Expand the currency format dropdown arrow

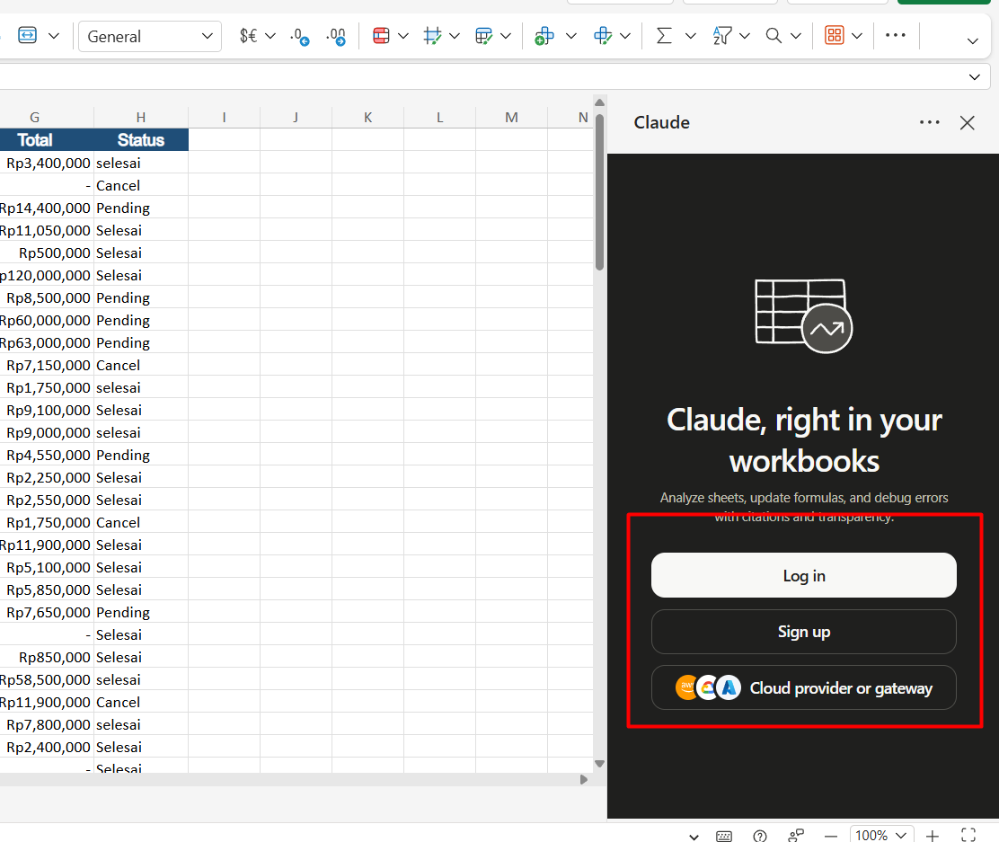pos(270,36)
